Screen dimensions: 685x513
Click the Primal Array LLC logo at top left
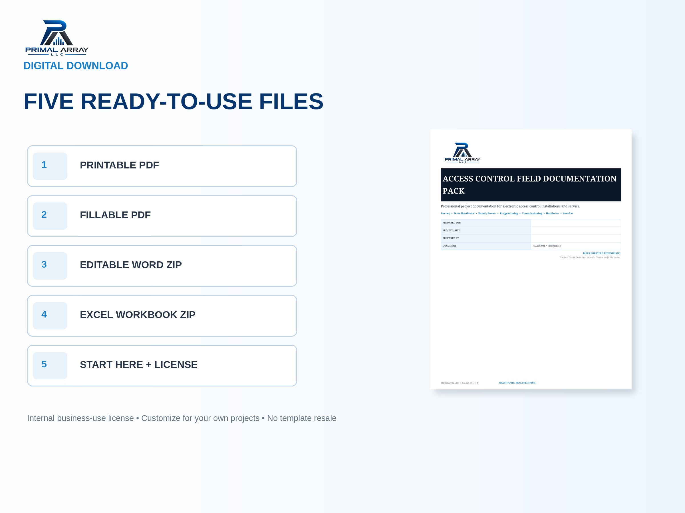coord(57,38)
